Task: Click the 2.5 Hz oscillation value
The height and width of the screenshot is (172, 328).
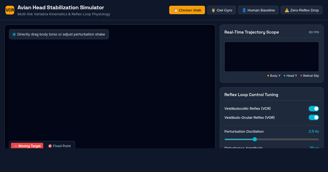Action: (314, 131)
